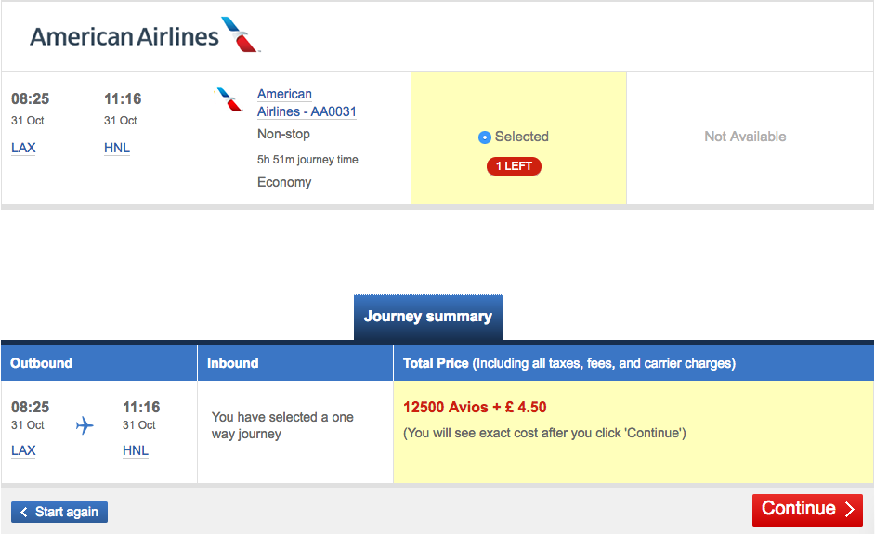The height and width of the screenshot is (534, 875).
Task: Click the right chevron on Continue
Action: click(x=849, y=509)
